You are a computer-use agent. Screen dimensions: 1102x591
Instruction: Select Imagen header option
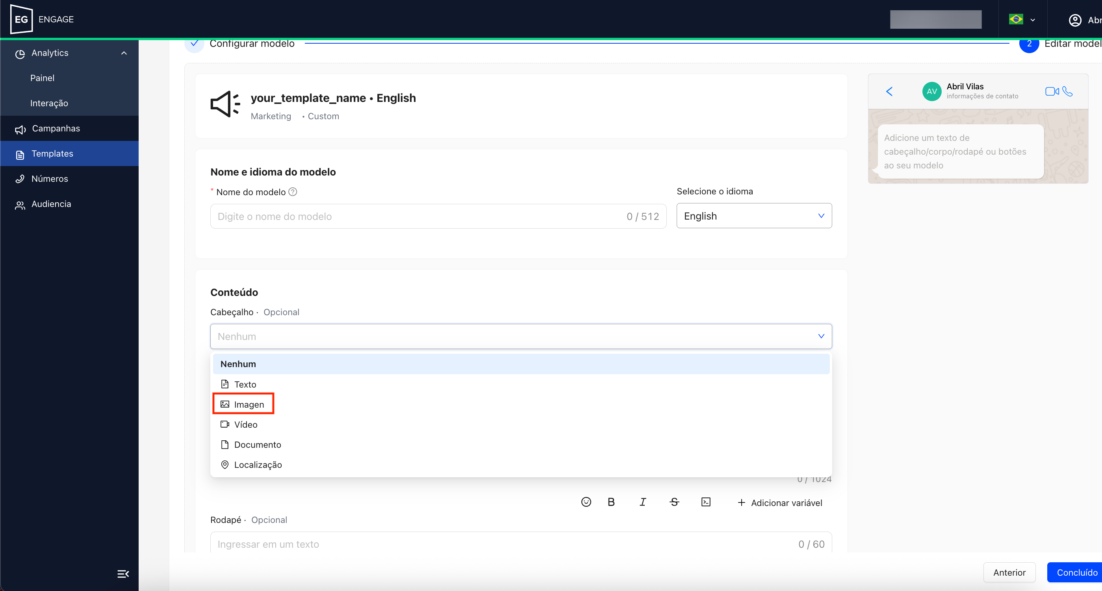click(x=249, y=404)
